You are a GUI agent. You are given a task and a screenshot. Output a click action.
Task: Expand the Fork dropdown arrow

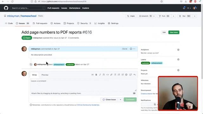point(174,16)
